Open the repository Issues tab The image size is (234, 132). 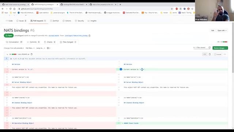(21, 21)
